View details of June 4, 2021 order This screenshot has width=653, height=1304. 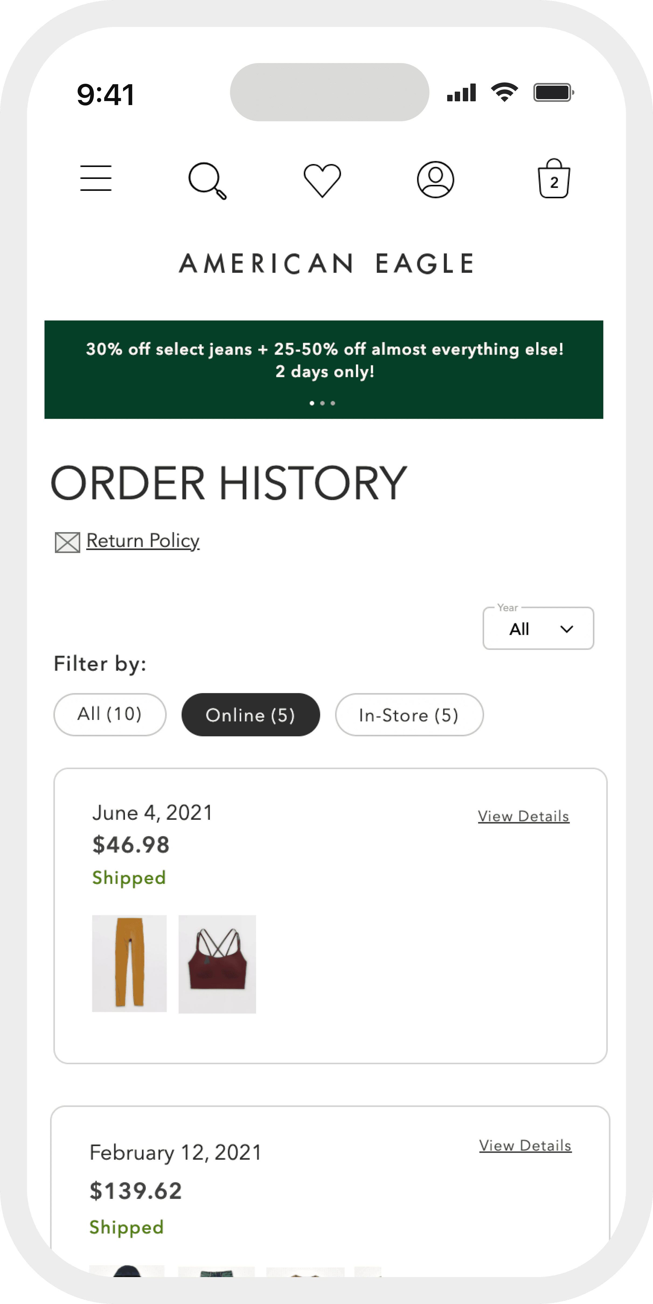point(523,816)
